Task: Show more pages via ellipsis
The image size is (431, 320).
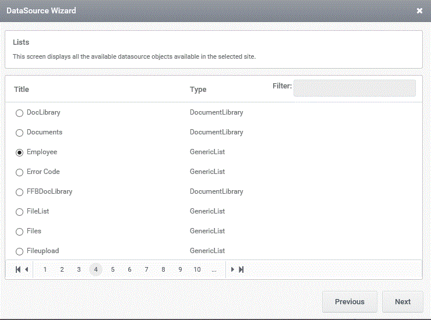Action: (214, 269)
